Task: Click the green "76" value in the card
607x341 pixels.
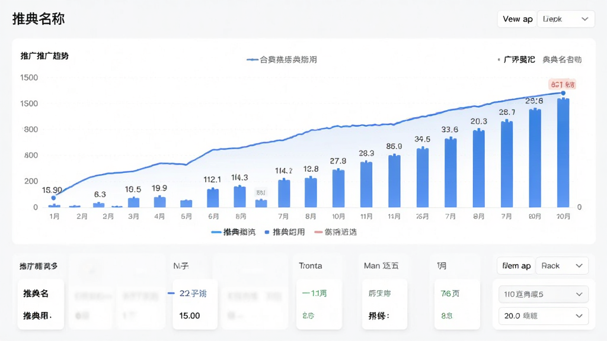Action: pyautogui.click(x=450, y=294)
